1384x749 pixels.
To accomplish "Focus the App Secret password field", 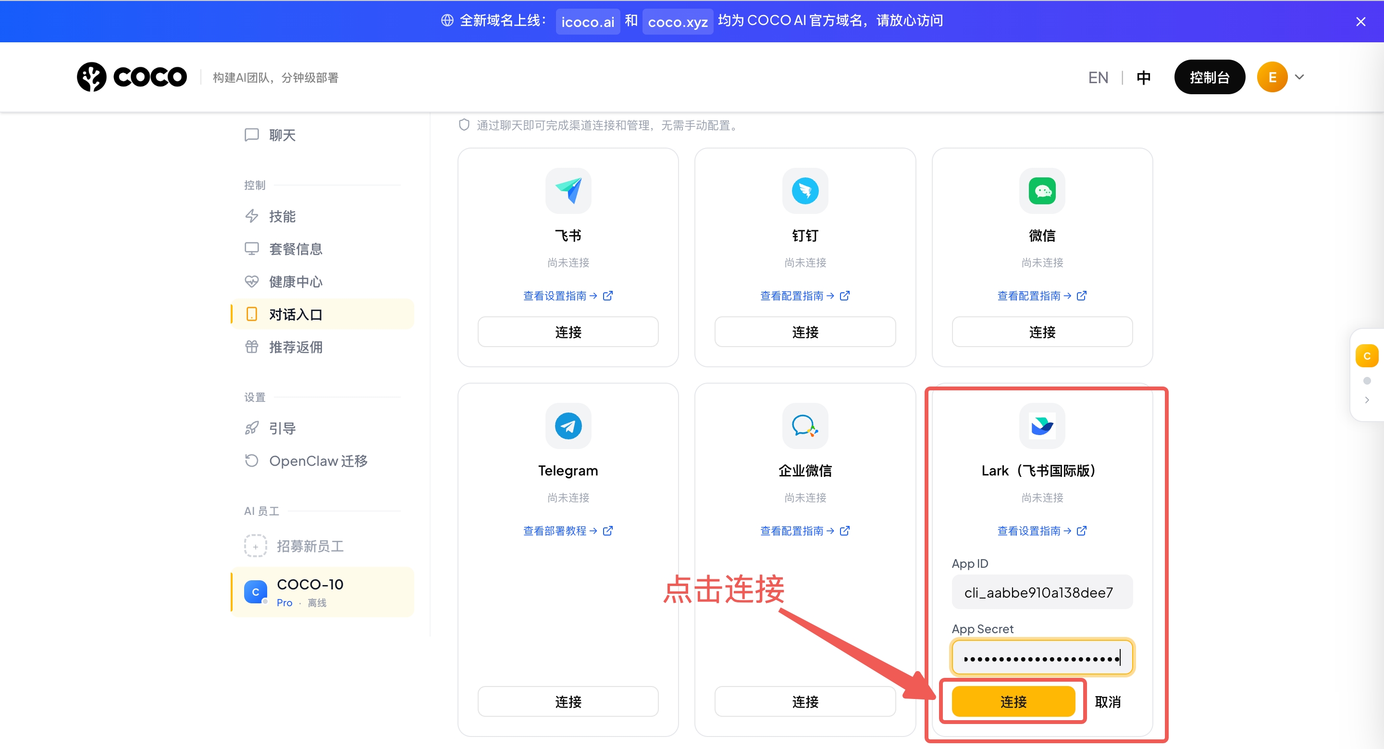I will click(1042, 658).
